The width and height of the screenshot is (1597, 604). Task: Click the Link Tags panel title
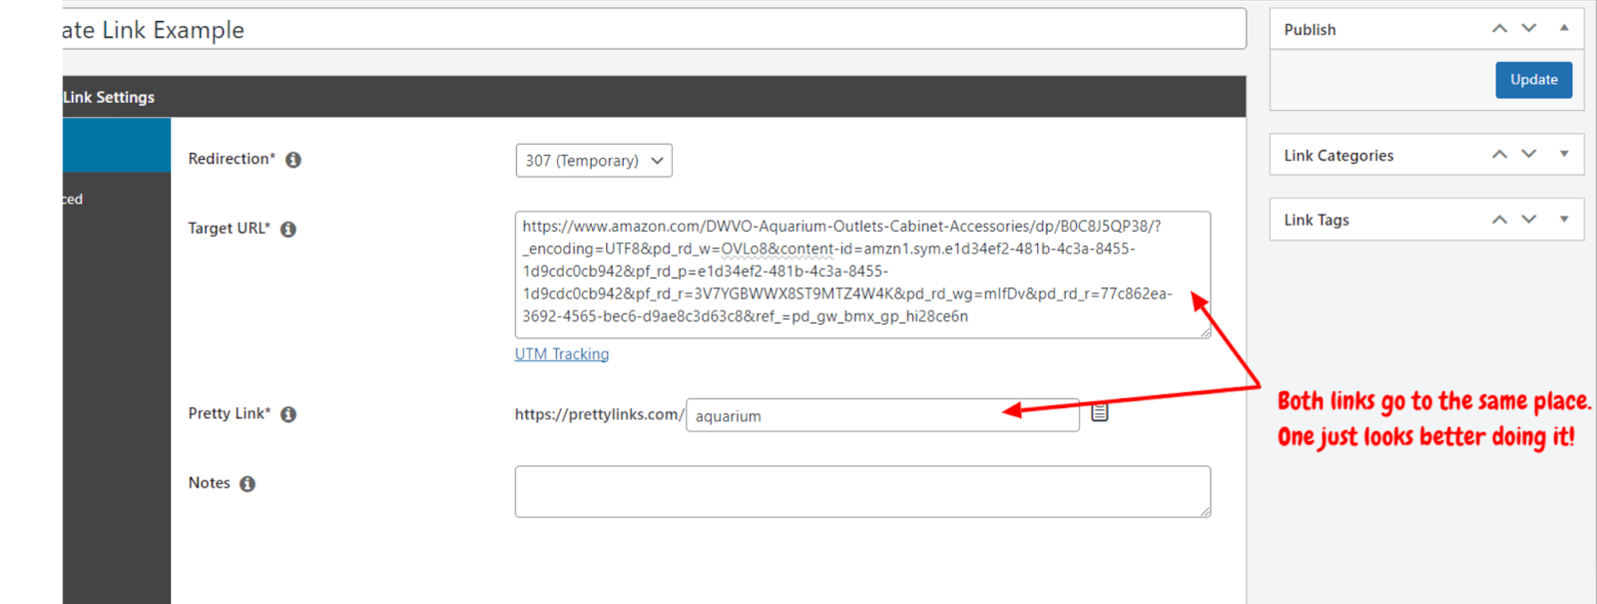(1317, 221)
